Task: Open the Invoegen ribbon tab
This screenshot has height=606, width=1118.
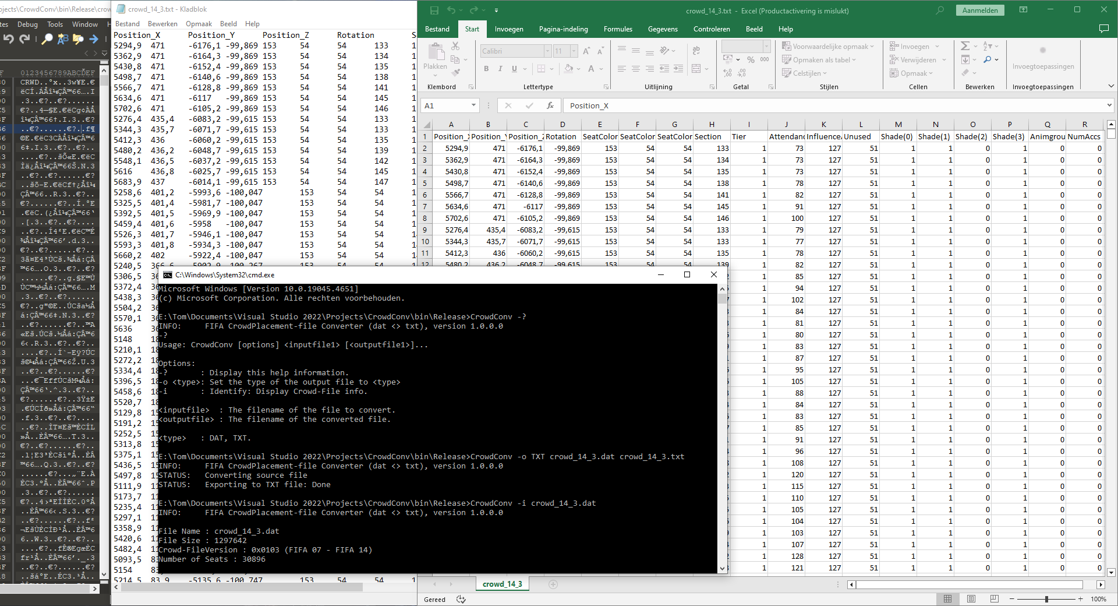Action: pos(509,29)
